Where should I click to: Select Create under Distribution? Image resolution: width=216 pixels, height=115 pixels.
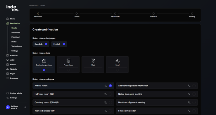[x=14, y=28]
